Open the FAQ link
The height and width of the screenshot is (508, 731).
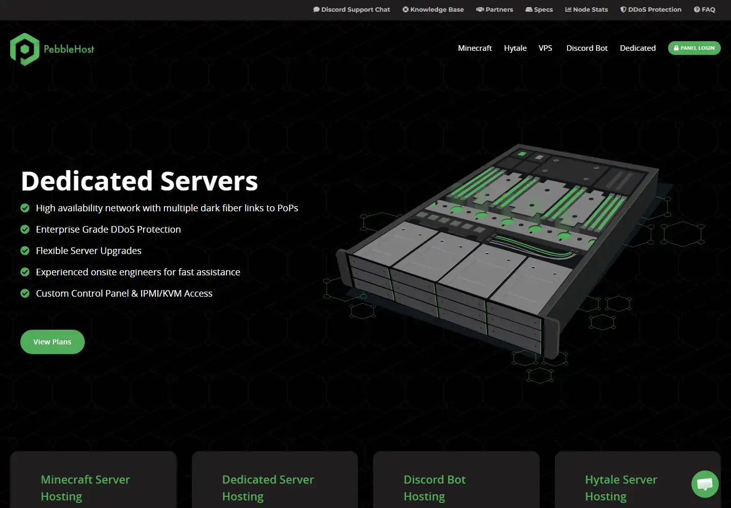point(705,10)
